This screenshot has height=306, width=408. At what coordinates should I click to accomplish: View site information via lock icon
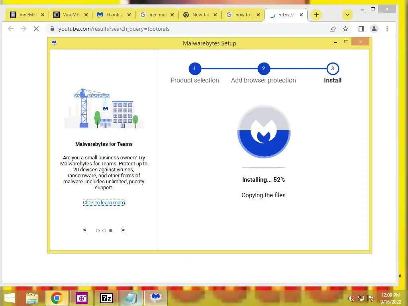52,29
